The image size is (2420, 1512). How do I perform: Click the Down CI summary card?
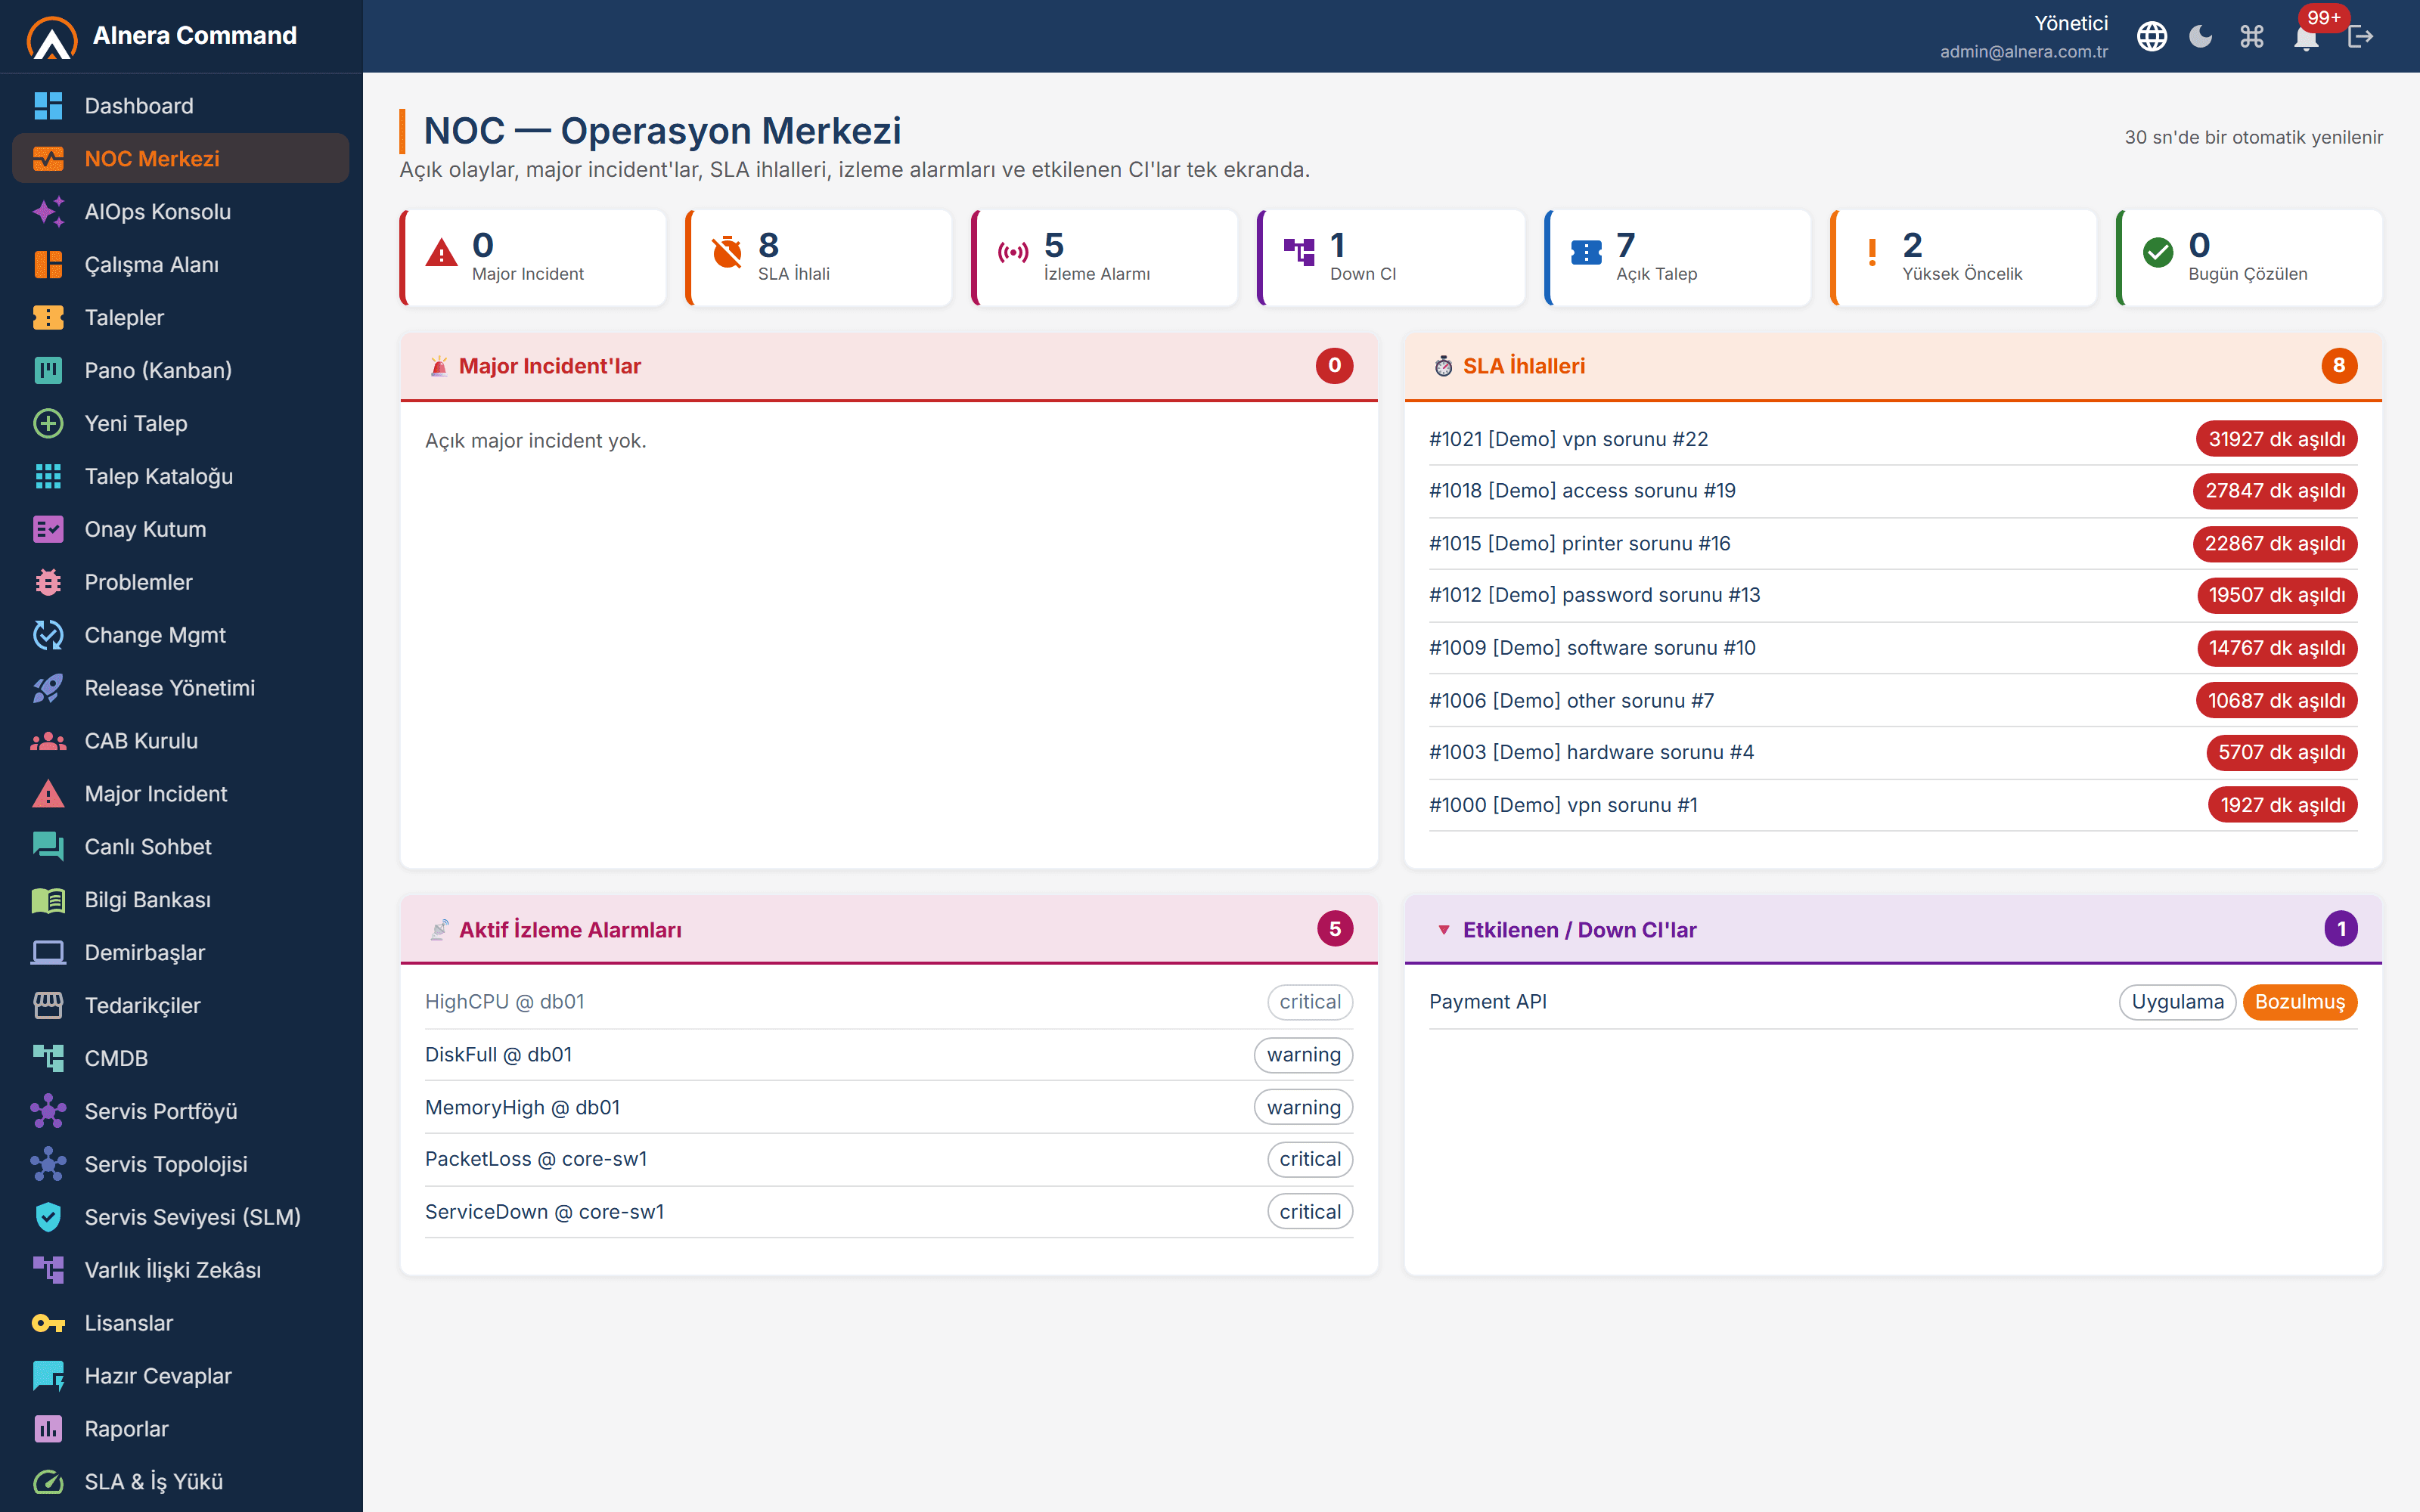tap(1391, 258)
